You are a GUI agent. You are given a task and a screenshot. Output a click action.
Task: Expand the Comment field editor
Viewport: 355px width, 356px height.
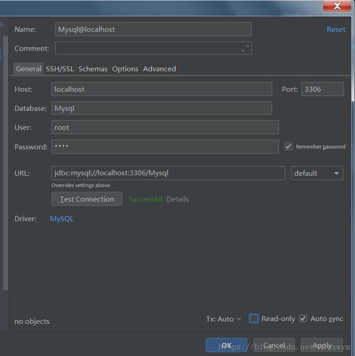pos(245,48)
